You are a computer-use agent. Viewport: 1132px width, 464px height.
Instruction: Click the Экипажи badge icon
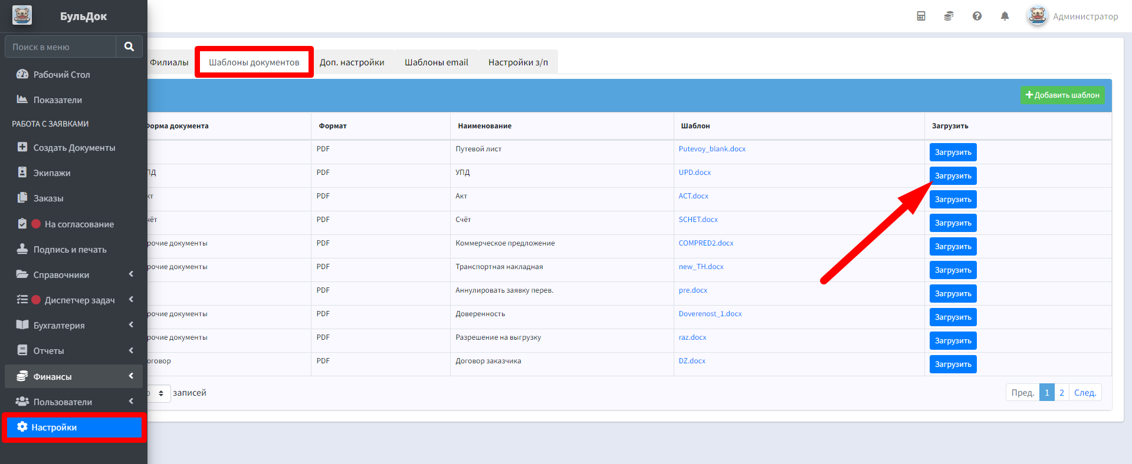pos(22,173)
